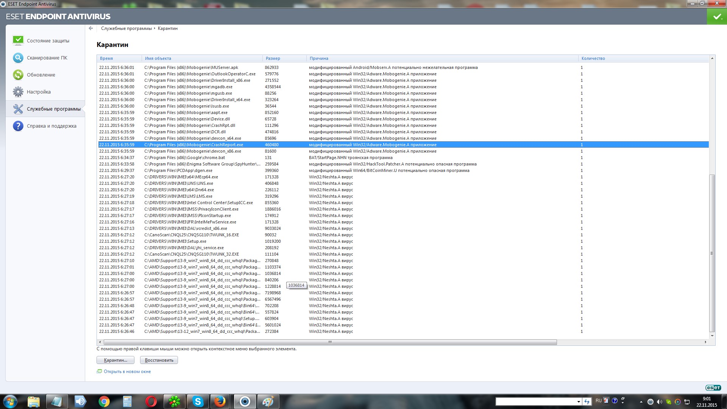This screenshot has width=727, height=409.
Task: Click the Update green arrows icon
Action: coord(18,75)
